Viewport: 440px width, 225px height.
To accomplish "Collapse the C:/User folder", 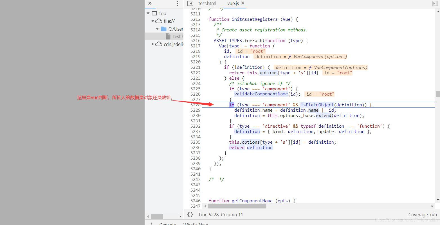I will pos(158,29).
